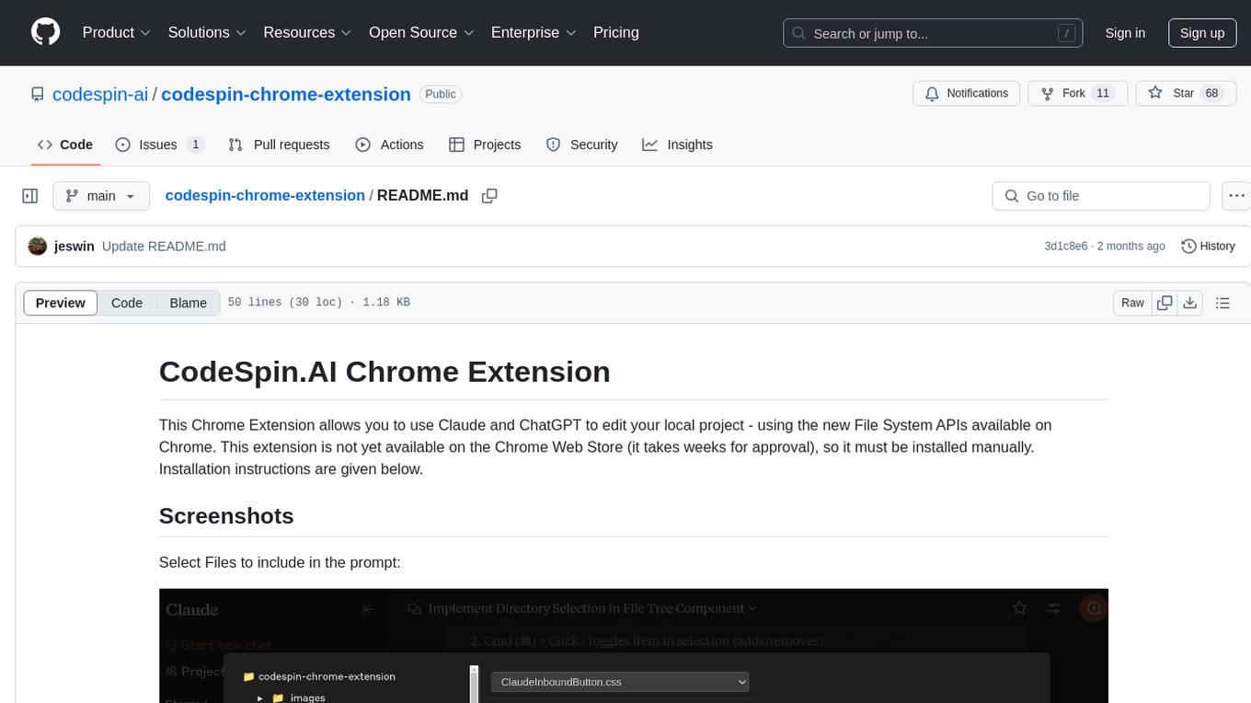The height and width of the screenshot is (703, 1251).
Task: Switch to the Code view
Action: 127,303
